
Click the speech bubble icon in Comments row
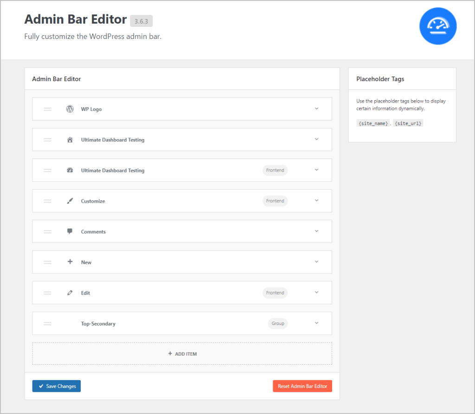(70, 231)
